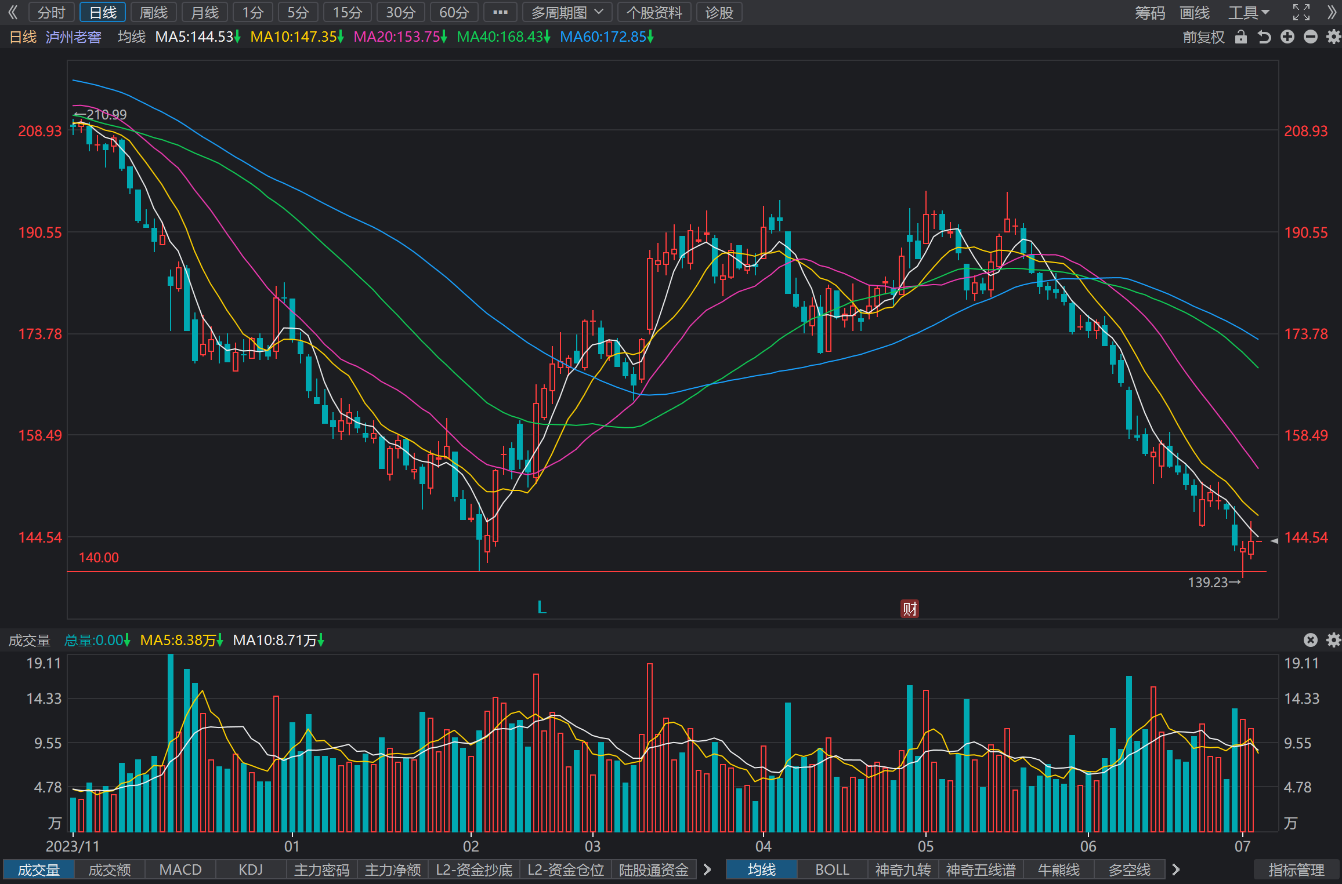
Task: Enter fullscreen chart mode icon
Action: point(1301,12)
